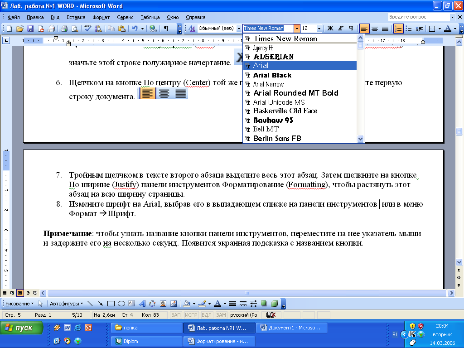The image size is (464, 348).
Task: Select the Rectangle drawing tool
Action: 111,304
